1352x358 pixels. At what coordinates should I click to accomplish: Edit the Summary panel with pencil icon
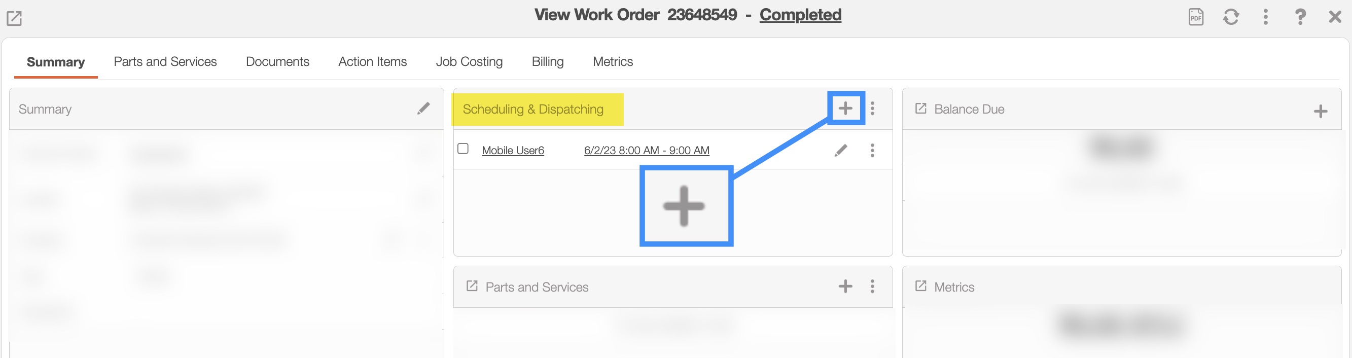point(423,109)
